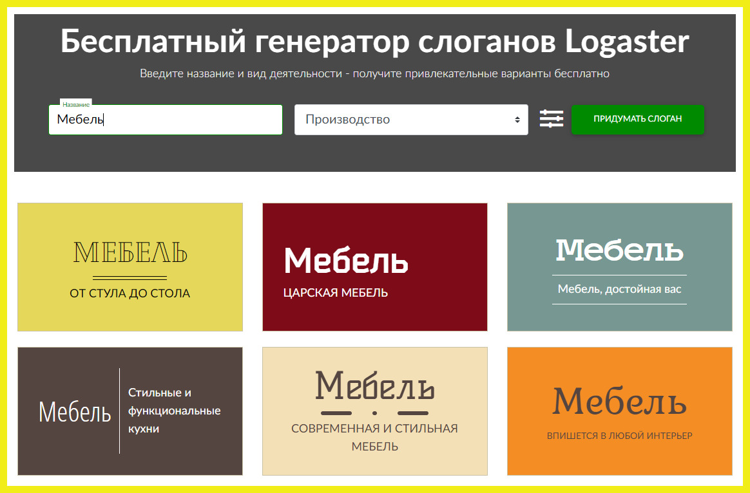Choose the teal Мебель, достойная вас card

[620, 267]
